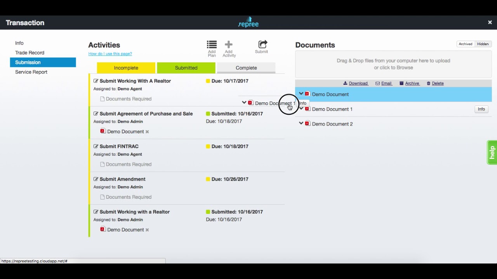Select the Submission sidebar item
Viewport: 497px width, 279px height.
click(43, 62)
